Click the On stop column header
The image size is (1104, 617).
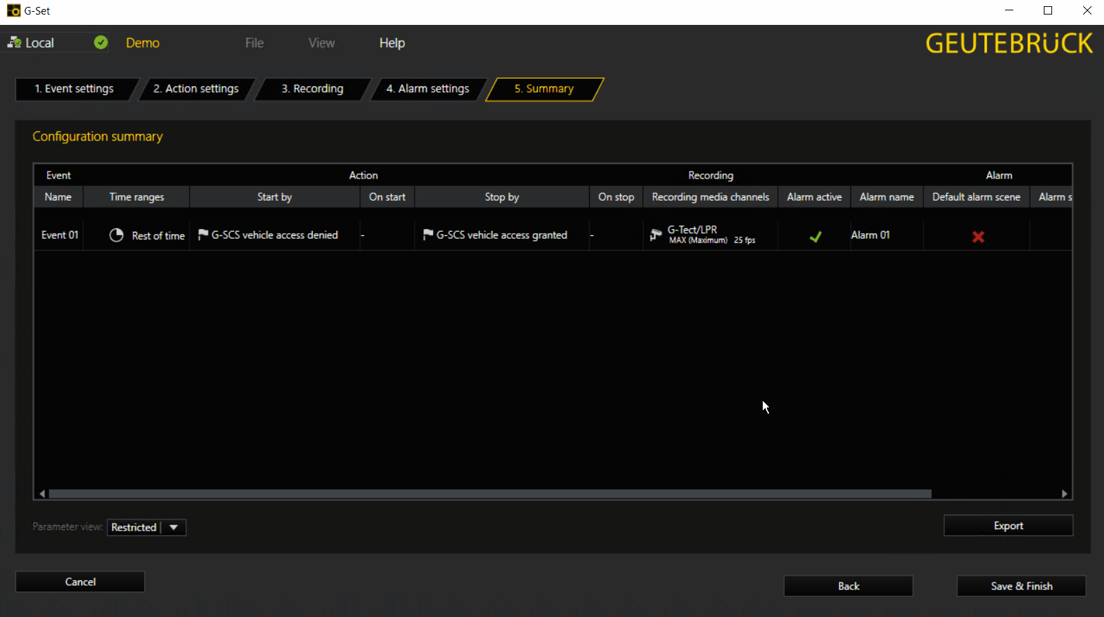coord(616,197)
